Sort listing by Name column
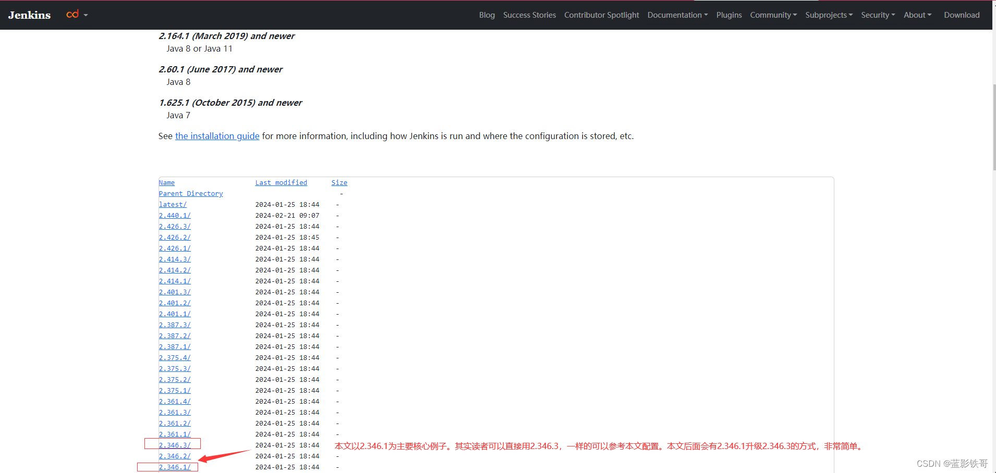The height and width of the screenshot is (473, 996). pyautogui.click(x=167, y=183)
